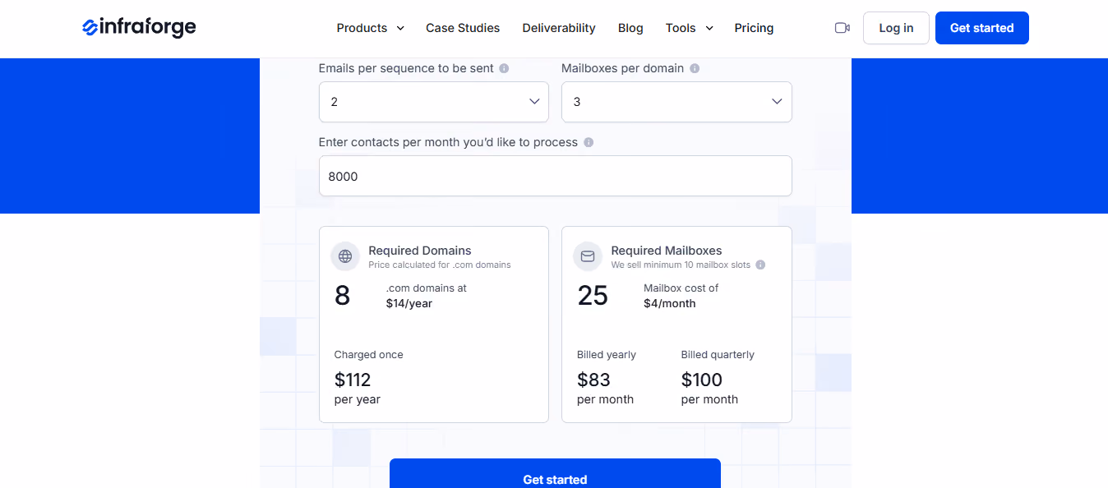Click info icon next to minimum mailbox slots
Screen dimensions: 1108x488
[x=760, y=265]
